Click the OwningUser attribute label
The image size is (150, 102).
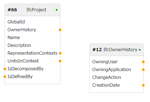coord(105,62)
